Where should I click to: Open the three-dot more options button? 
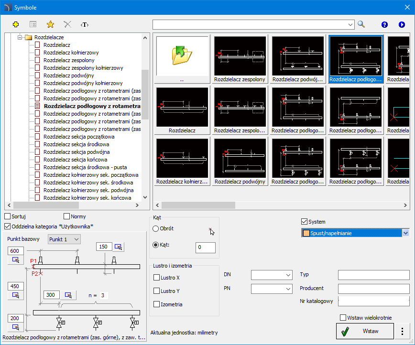click(403, 331)
